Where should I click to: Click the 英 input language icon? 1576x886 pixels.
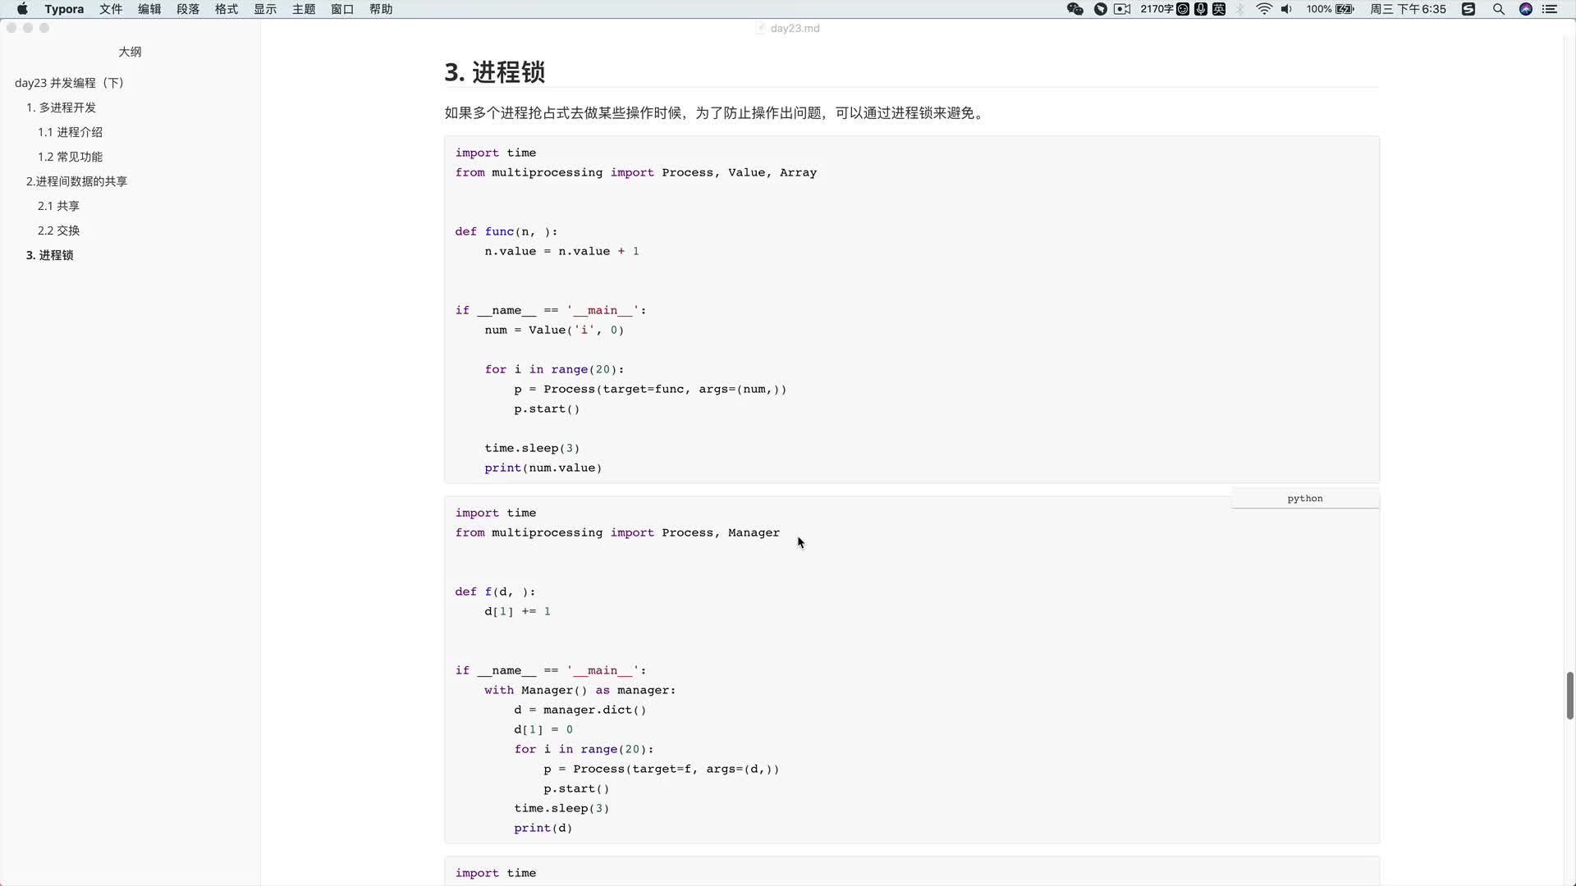1219,9
